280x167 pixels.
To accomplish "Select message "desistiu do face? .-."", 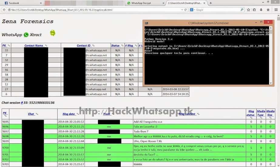I will point(146,155).
